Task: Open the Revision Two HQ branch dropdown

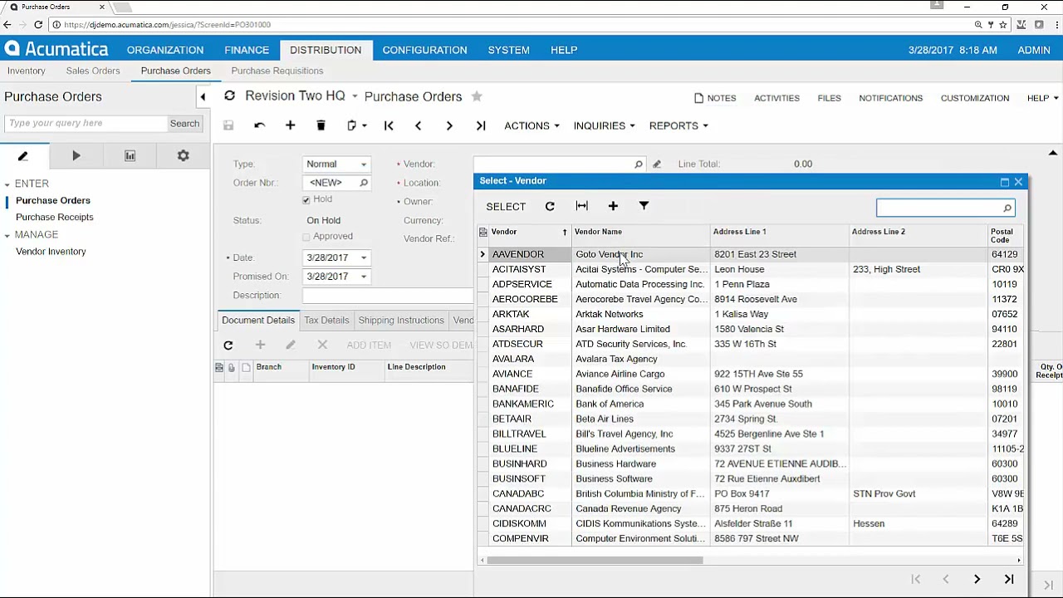Action: point(354,96)
